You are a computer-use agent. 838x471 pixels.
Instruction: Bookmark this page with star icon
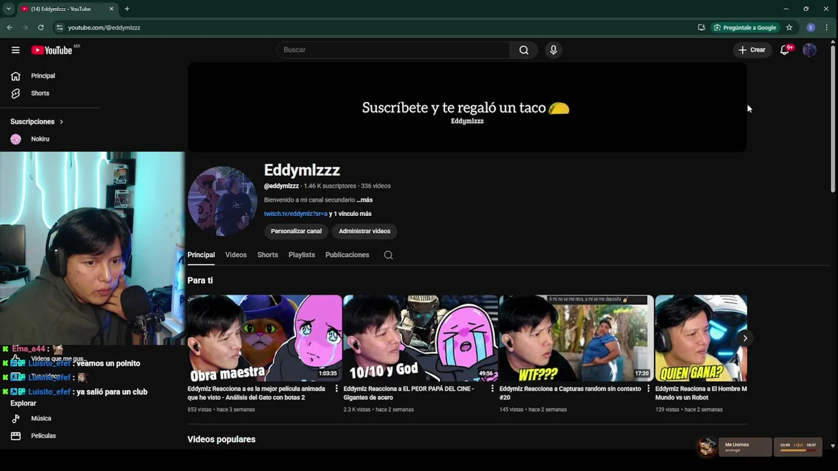(789, 27)
